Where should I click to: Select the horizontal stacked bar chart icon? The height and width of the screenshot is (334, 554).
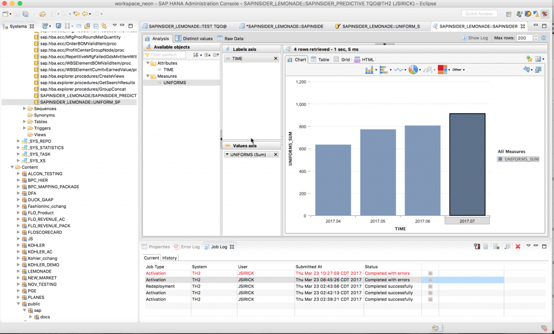click(x=384, y=70)
